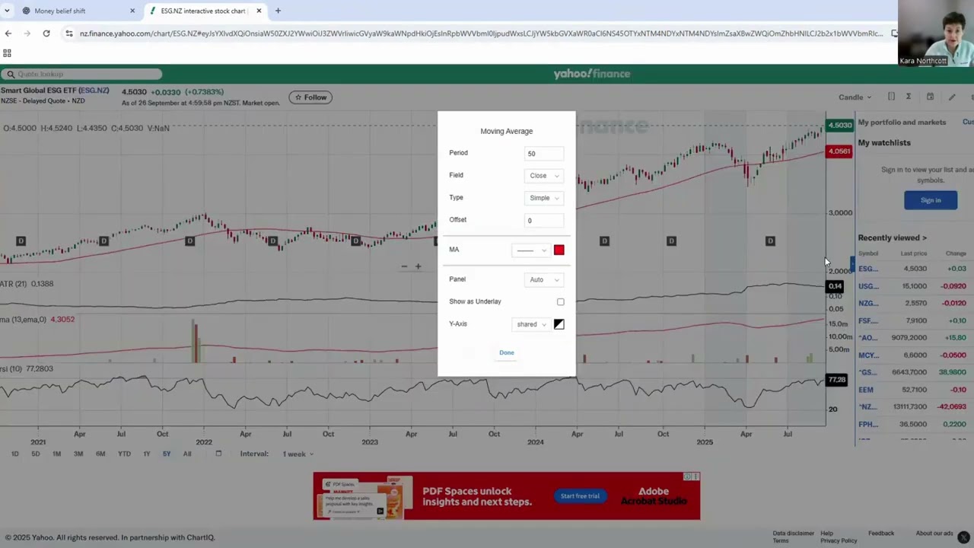Click the Adobe Start free trial ad button

pyautogui.click(x=580, y=496)
